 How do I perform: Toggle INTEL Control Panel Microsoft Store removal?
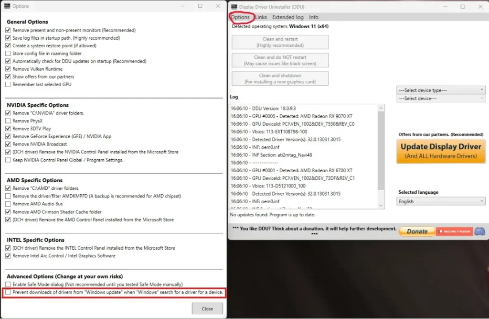(x=8, y=248)
